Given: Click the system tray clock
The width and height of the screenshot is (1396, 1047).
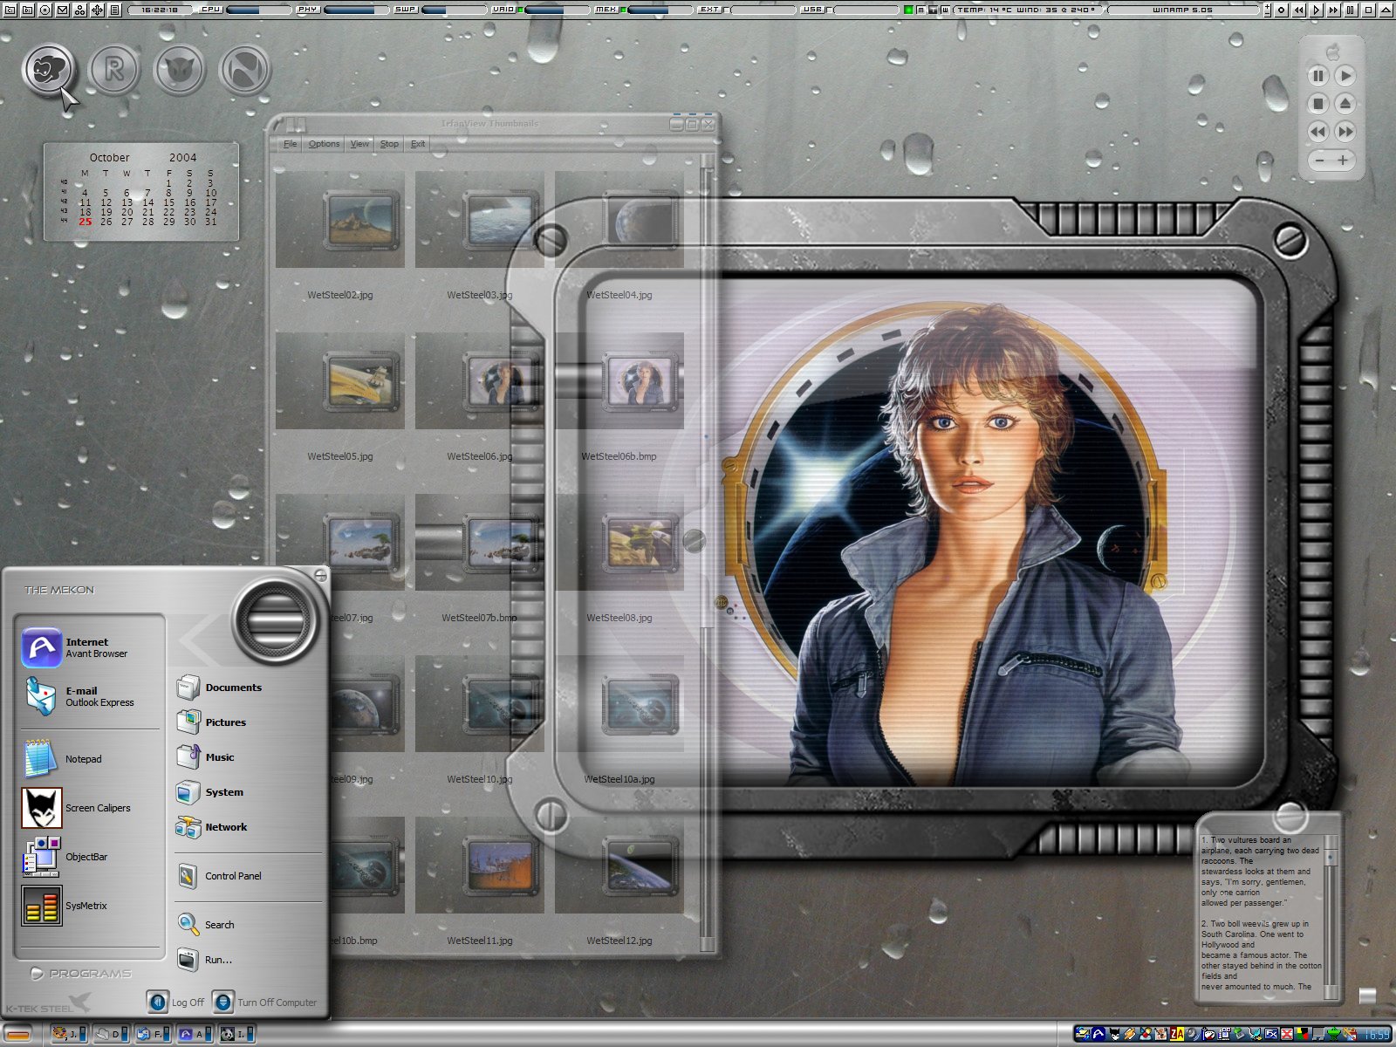Looking at the screenshot, I should click(x=1377, y=1035).
